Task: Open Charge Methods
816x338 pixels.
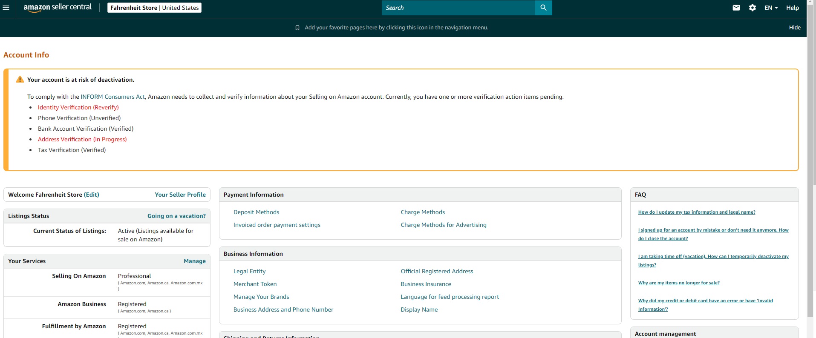Action: coord(423,212)
